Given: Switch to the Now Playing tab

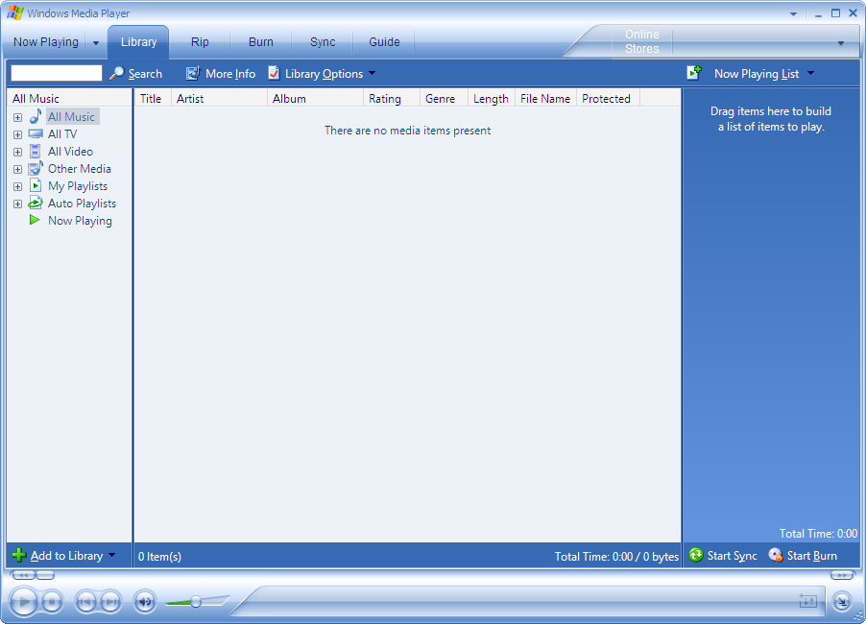Looking at the screenshot, I should 46,42.
